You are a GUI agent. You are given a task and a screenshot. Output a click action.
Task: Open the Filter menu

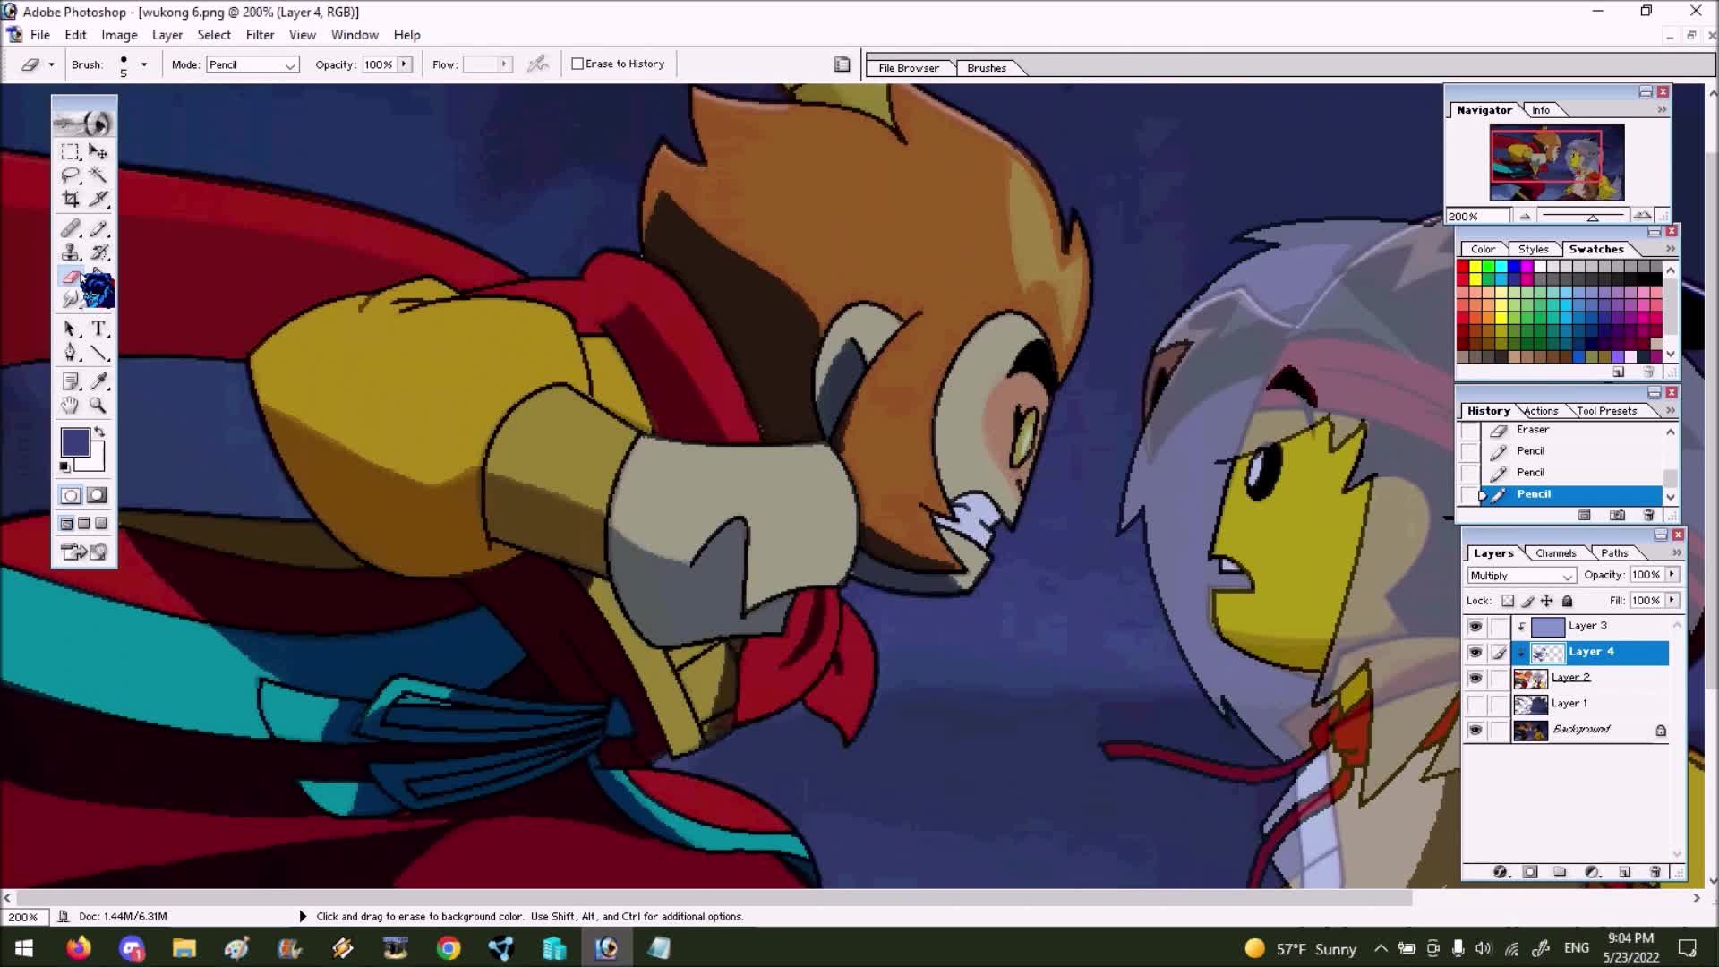(260, 35)
